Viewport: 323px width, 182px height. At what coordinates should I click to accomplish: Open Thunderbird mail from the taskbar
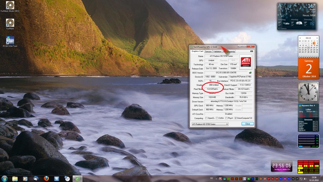click(36, 179)
